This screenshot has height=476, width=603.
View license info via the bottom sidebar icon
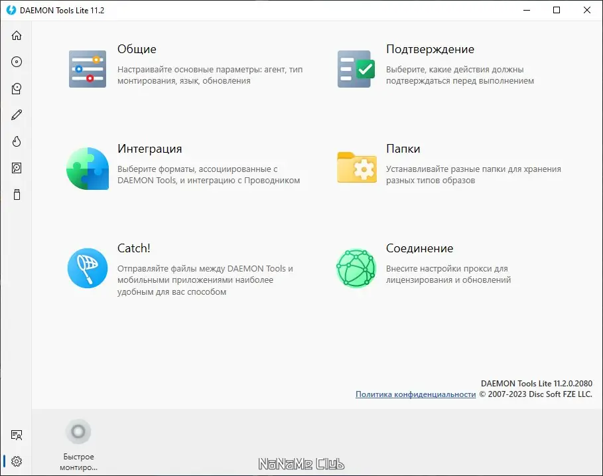[17, 435]
